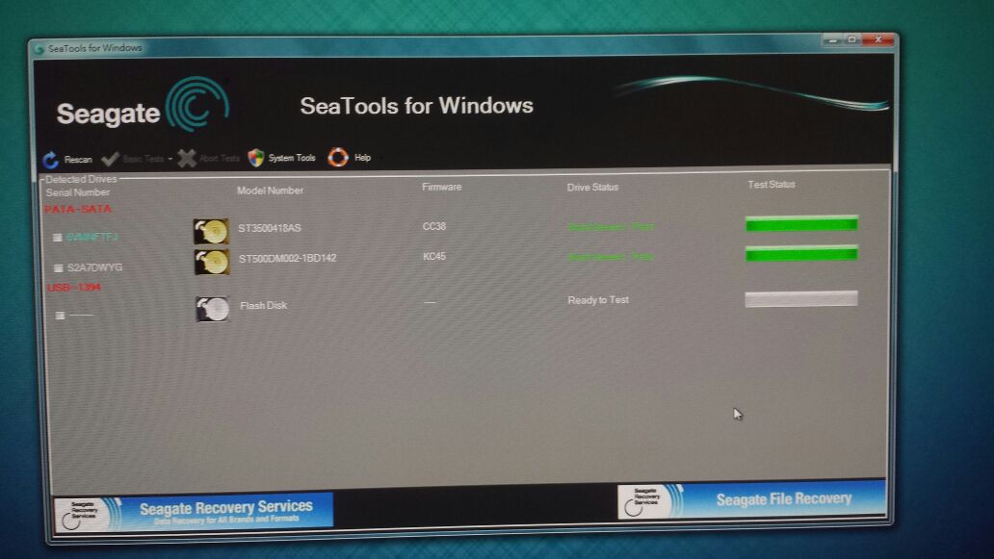Click the Detected Drives group title
This screenshot has width=994, height=559.
click(x=81, y=179)
